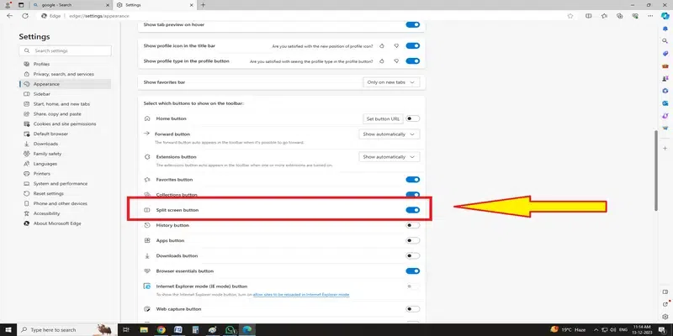The width and height of the screenshot is (673, 336).
Task: Open the Tools briefcase icon in the sidebar
Action: click(665, 66)
